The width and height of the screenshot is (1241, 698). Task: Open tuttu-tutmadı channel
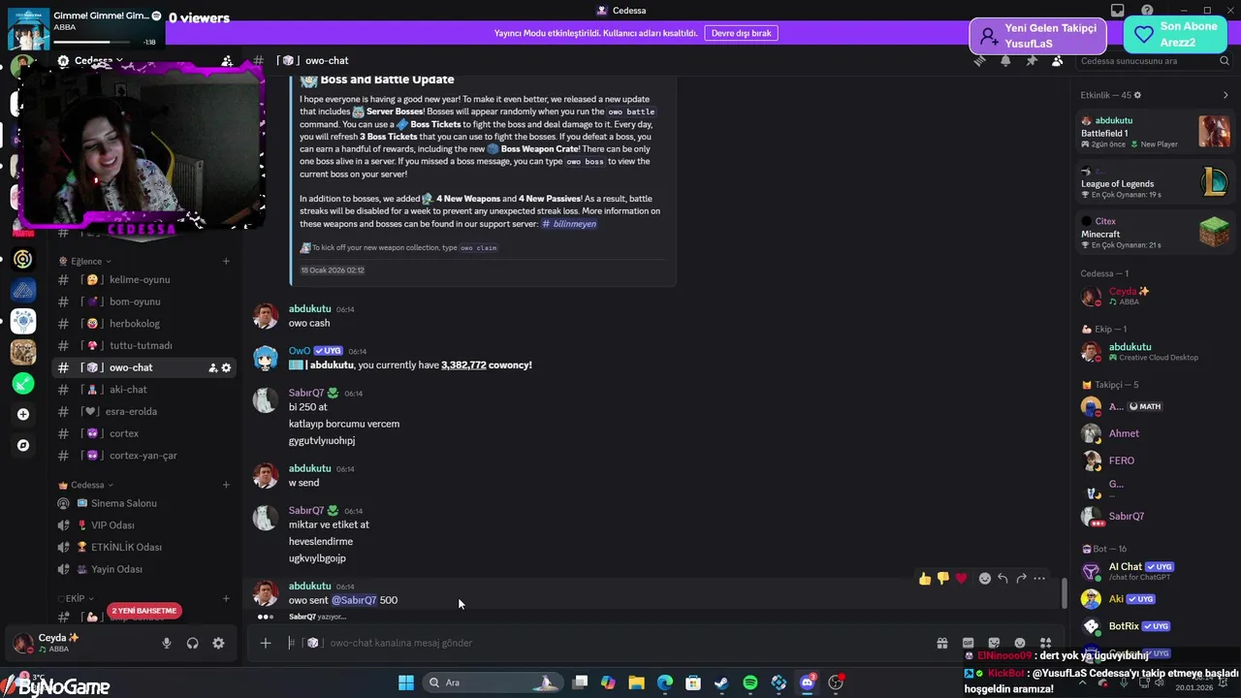[x=143, y=346]
